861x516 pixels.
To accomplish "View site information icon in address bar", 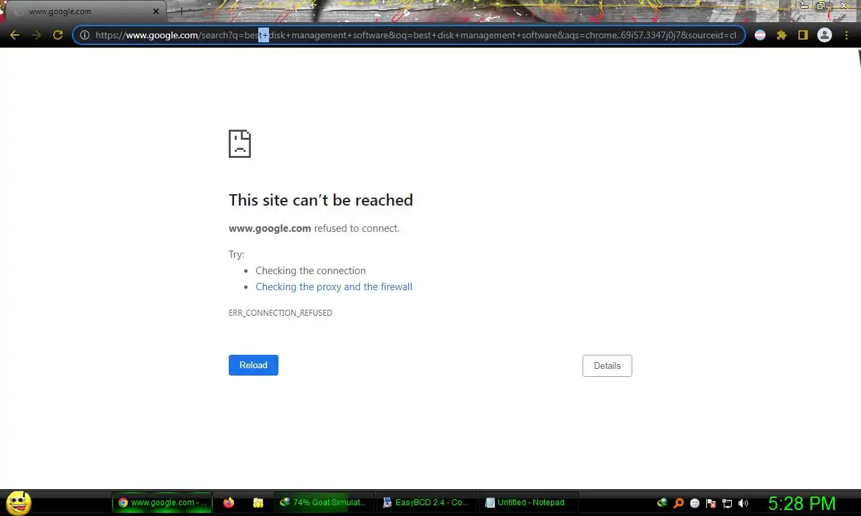I will pyautogui.click(x=85, y=35).
